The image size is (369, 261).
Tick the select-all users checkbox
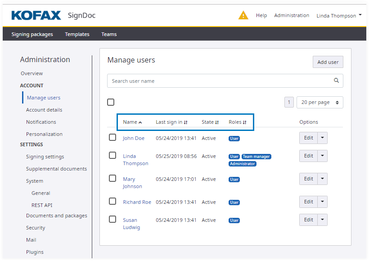click(x=111, y=102)
